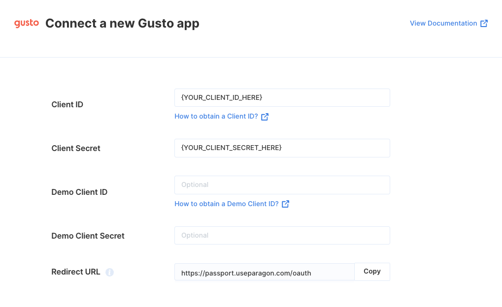Screen dimensions: 502x307
Task: Focus the Client ID input field
Action: (x=282, y=97)
